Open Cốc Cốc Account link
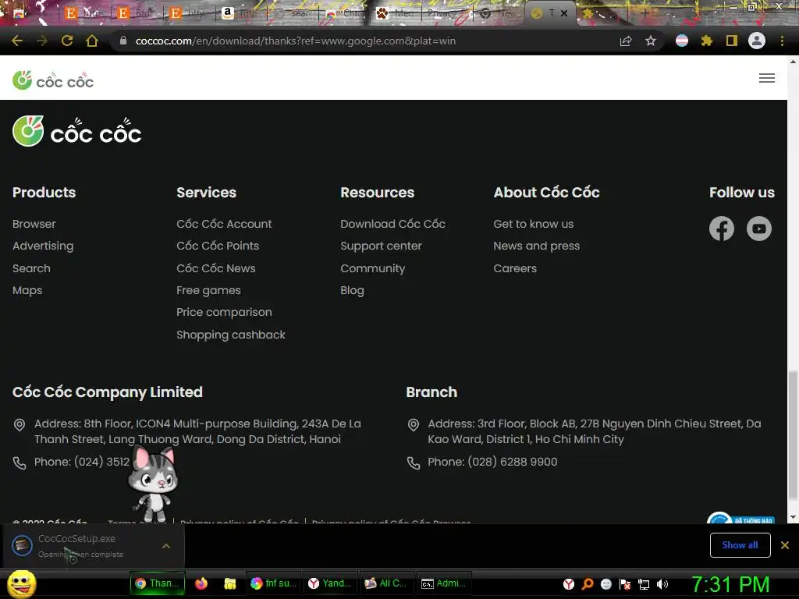The image size is (799, 599). tap(224, 224)
